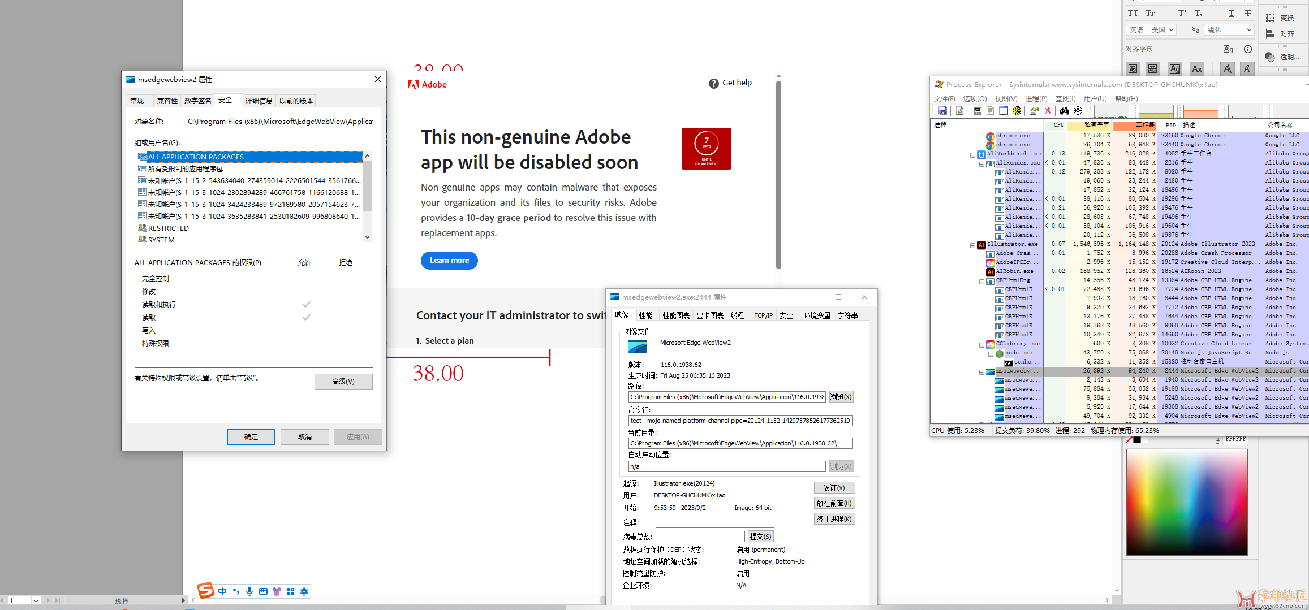
Task: Click the Sogou soft keyboard icon
Action: coord(263,591)
